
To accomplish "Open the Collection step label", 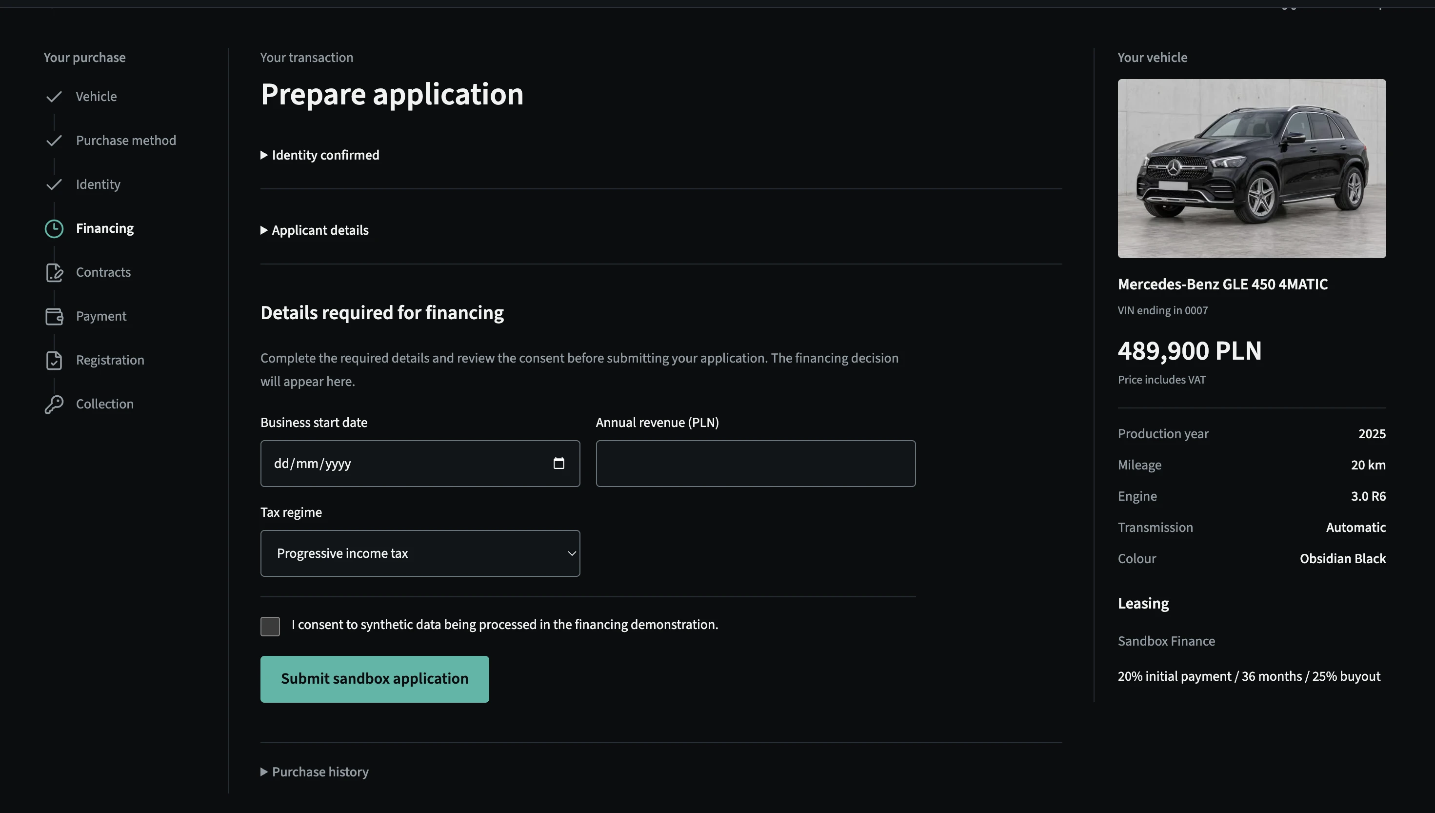I will [105, 404].
